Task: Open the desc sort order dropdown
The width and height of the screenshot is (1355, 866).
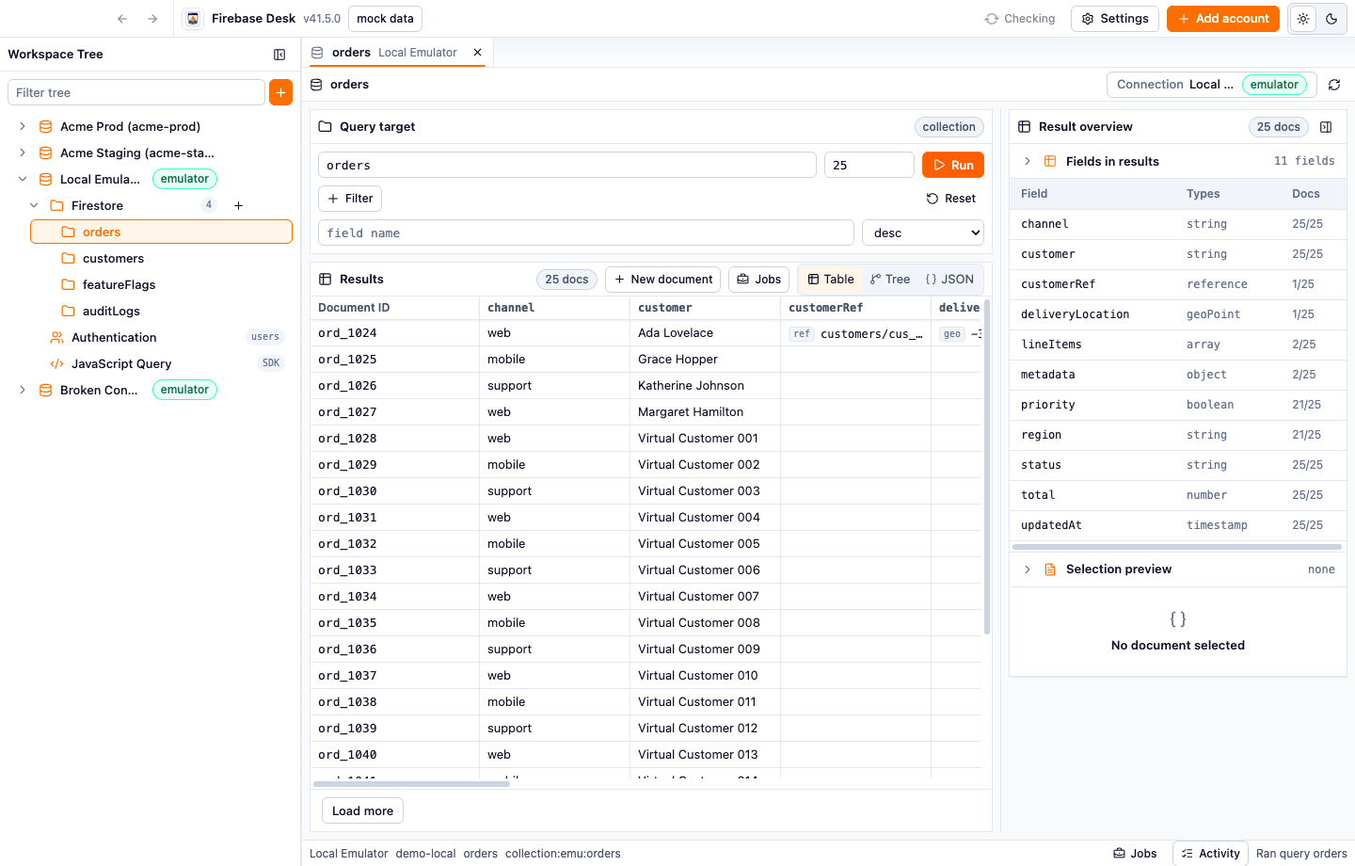Action: pos(923,233)
